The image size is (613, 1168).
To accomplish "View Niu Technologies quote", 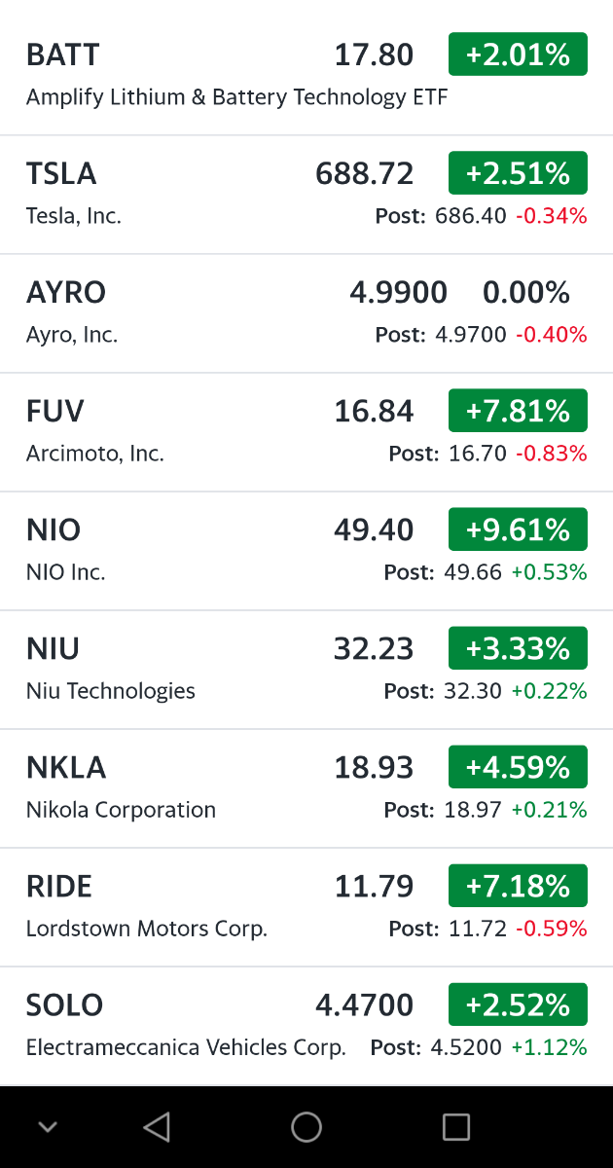I will pyautogui.click(x=111, y=691).
